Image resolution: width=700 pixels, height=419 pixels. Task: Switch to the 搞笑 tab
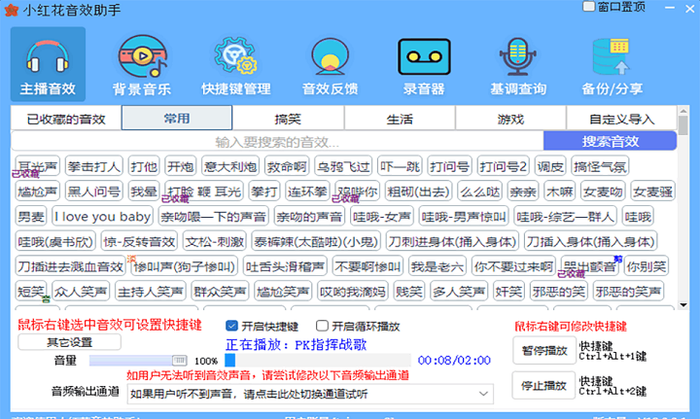(288, 119)
